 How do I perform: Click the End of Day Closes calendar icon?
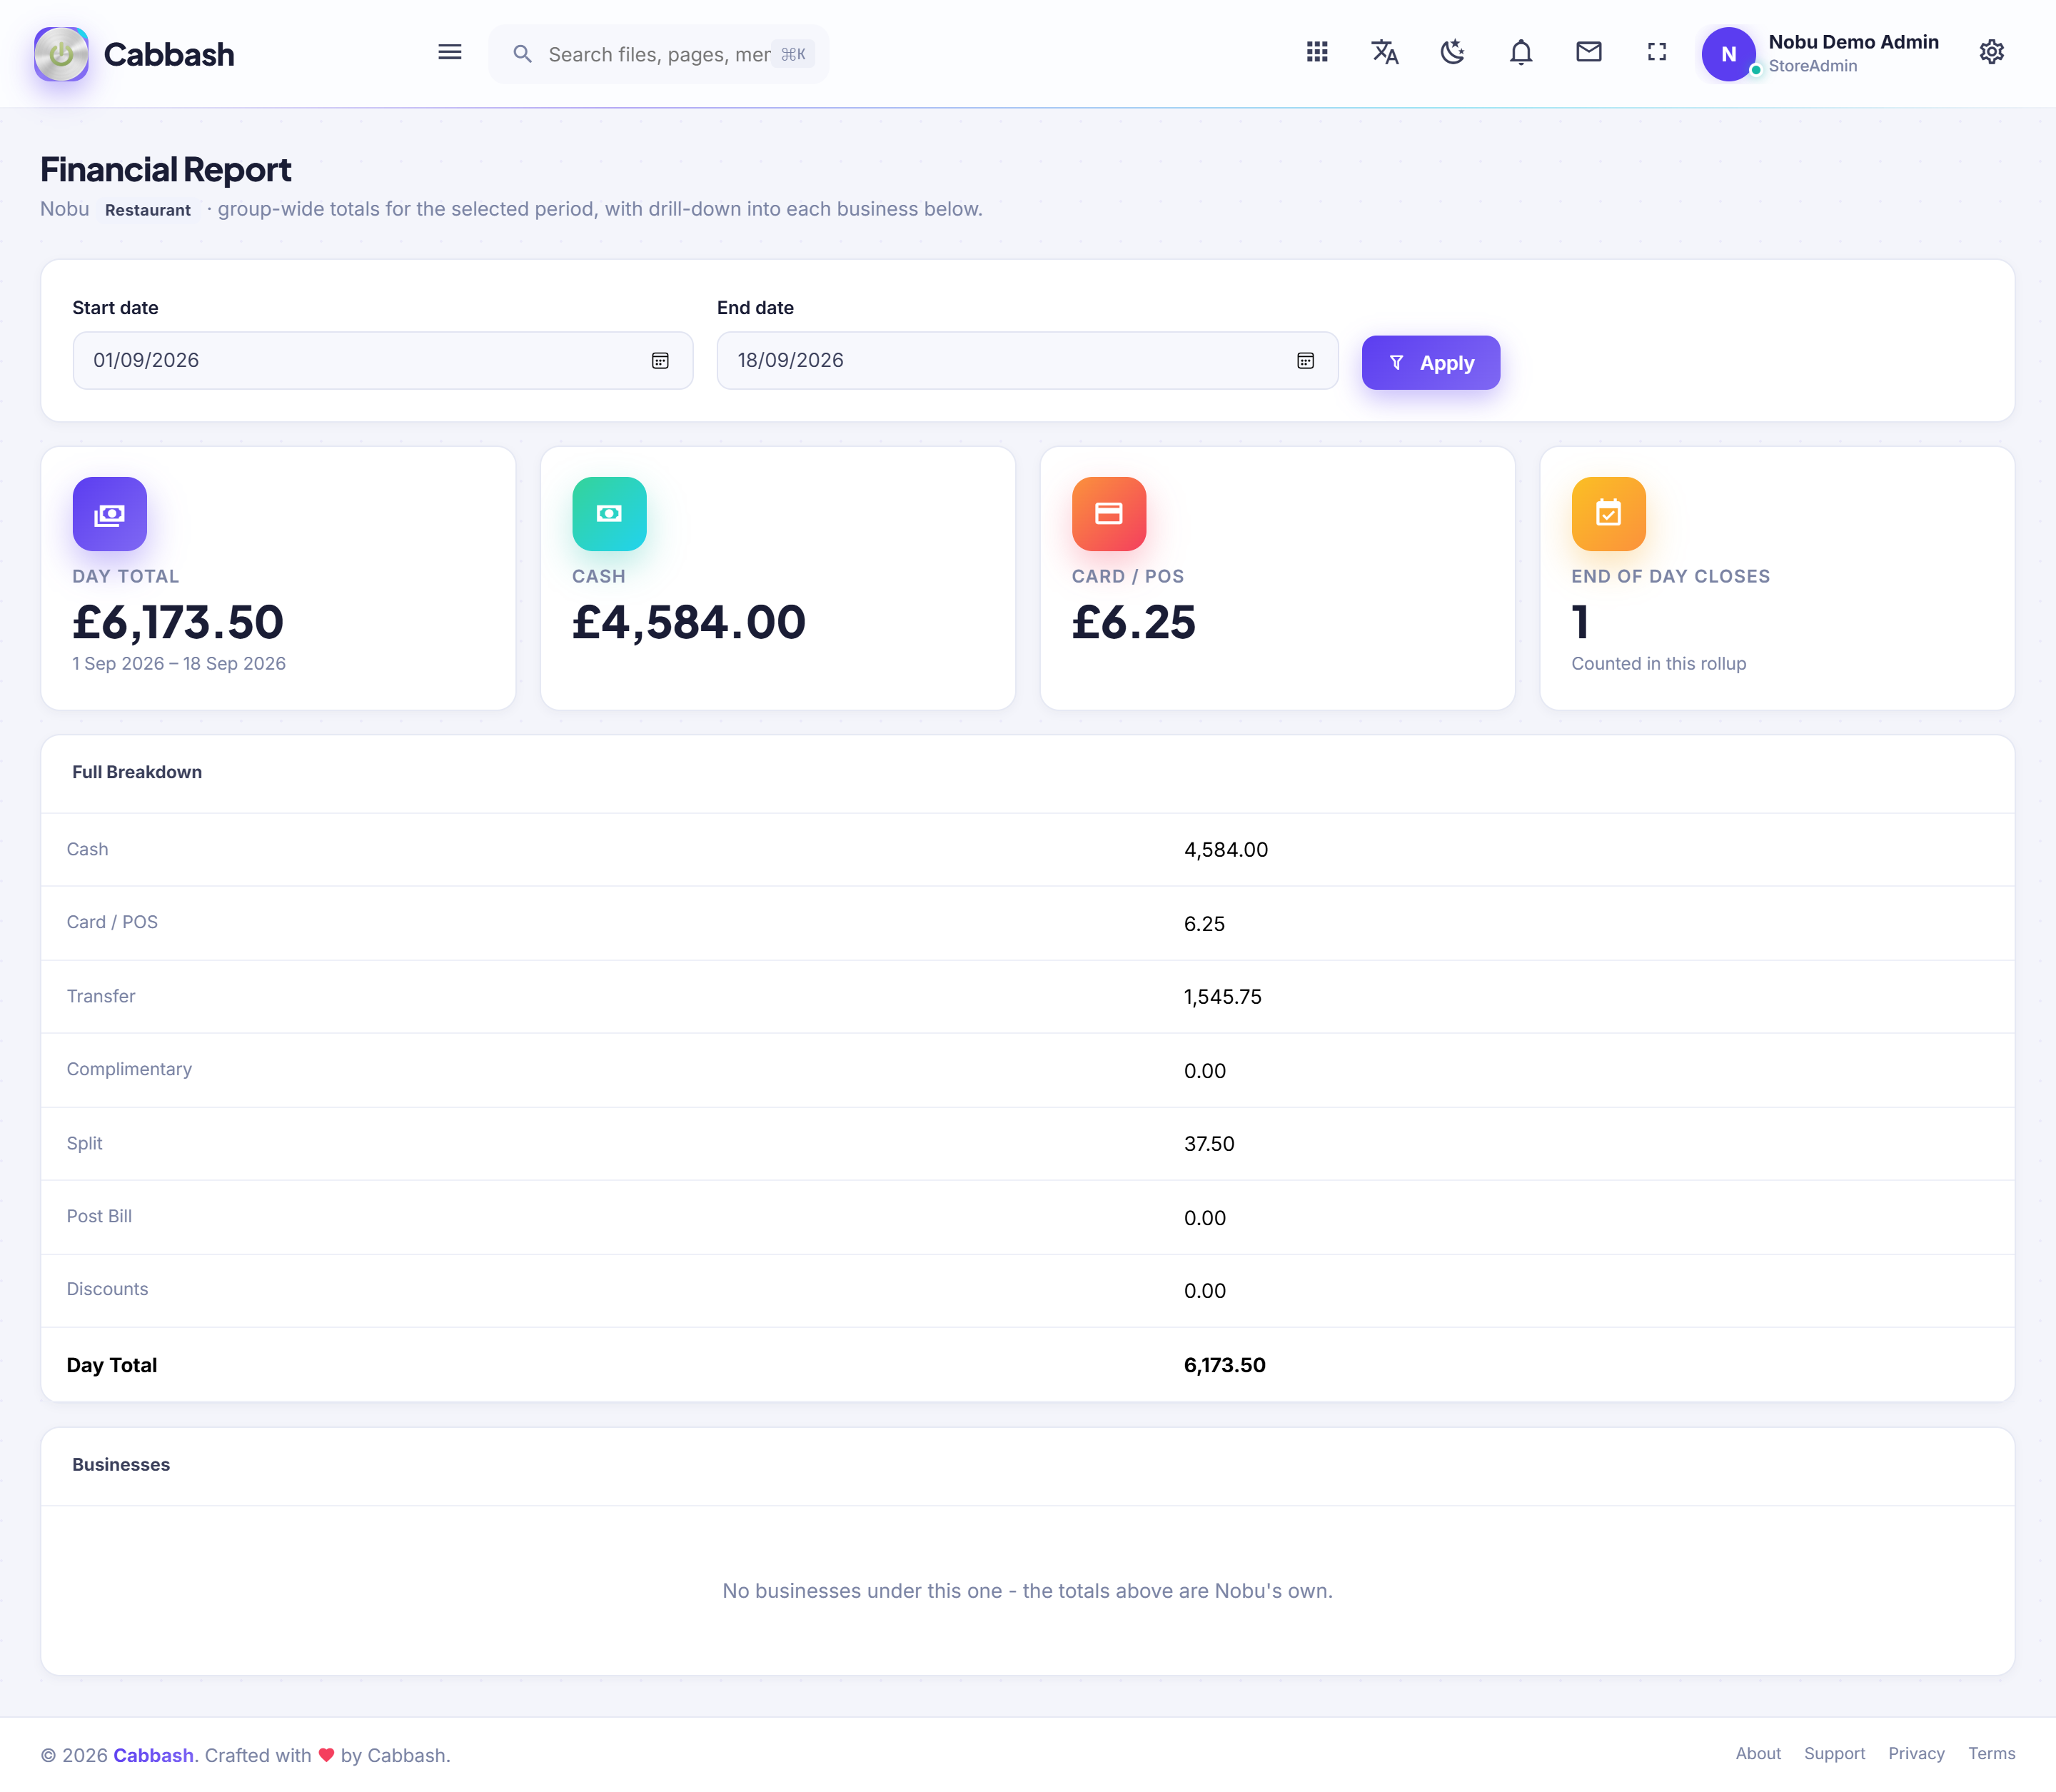point(1608,514)
